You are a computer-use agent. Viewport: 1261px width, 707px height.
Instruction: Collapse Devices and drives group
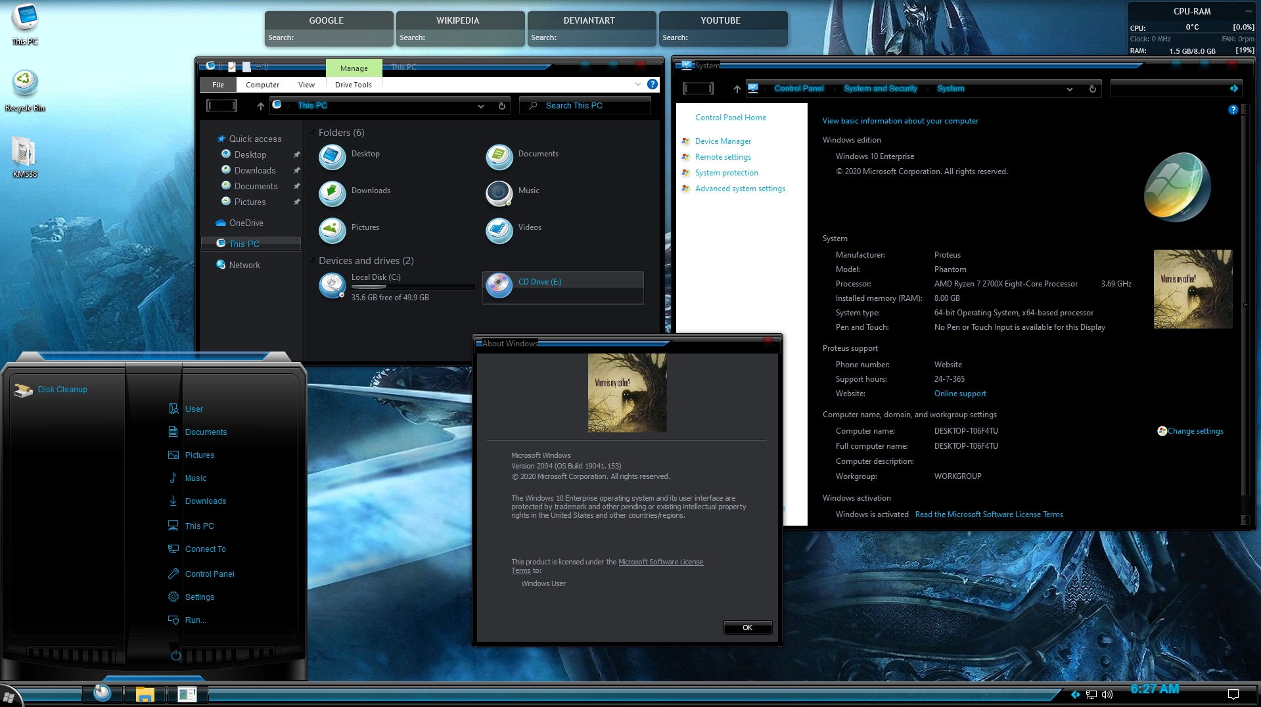[x=311, y=261]
